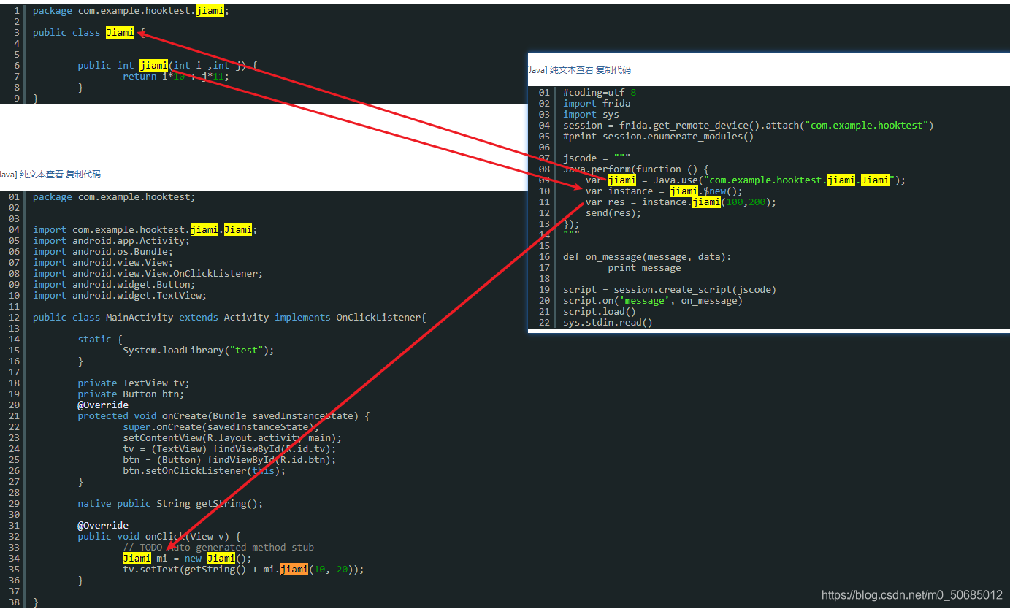Click the 'import android.widget.Button;' line
This screenshot has width=1010, height=609.
pos(114,285)
